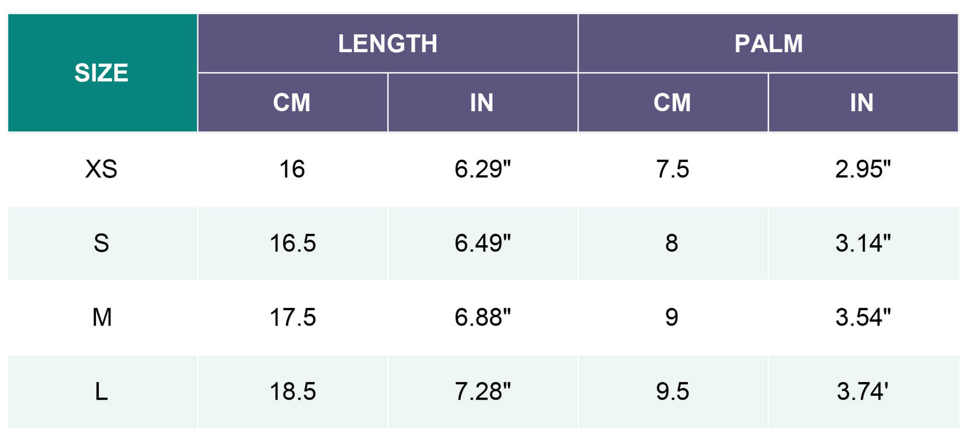
Task: Select the 9 cm palm cell
Action: click(672, 318)
